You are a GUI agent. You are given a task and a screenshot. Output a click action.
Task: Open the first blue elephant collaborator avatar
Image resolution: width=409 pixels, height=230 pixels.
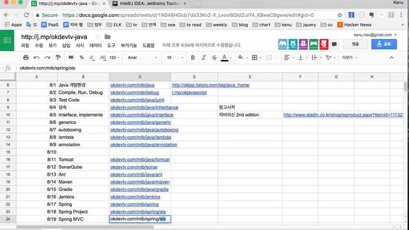[282, 44]
